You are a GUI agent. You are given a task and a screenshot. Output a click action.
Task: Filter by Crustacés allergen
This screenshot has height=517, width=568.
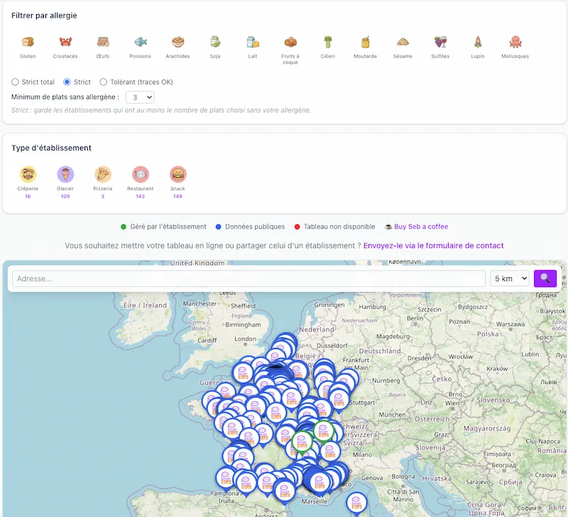click(x=66, y=40)
